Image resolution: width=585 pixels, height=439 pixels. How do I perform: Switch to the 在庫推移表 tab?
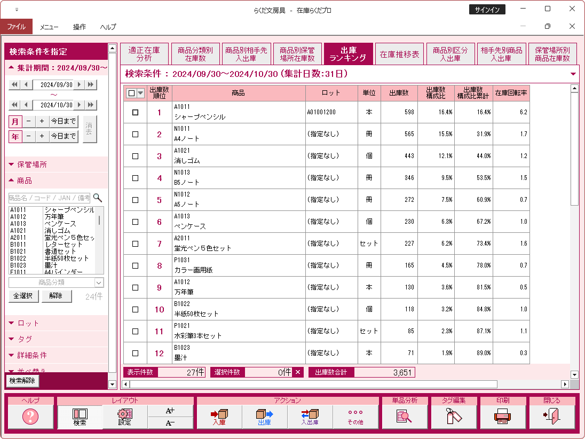[399, 54]
